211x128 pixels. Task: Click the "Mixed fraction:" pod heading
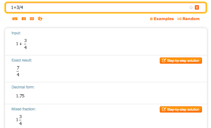point(24,109)
